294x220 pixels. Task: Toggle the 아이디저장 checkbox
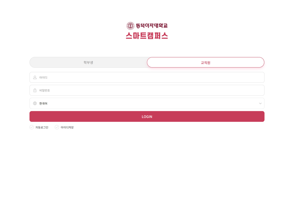coord(57,127)
